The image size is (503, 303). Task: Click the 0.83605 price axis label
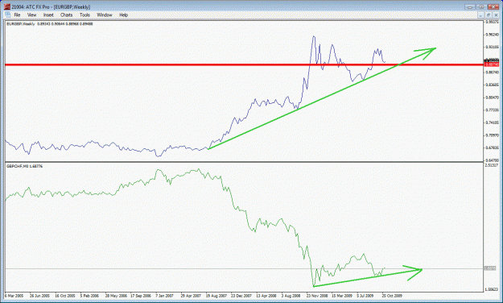point(492,85)
